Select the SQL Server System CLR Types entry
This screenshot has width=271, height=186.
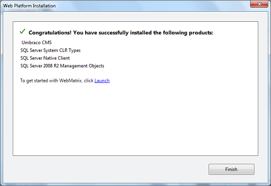[x=50, y=50]
